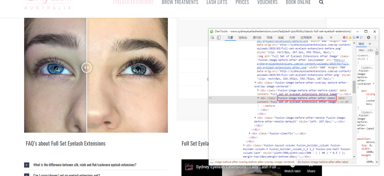Expand the before-after-handle div node
Viewport: 384px width, 176px height.
(256, 118)
